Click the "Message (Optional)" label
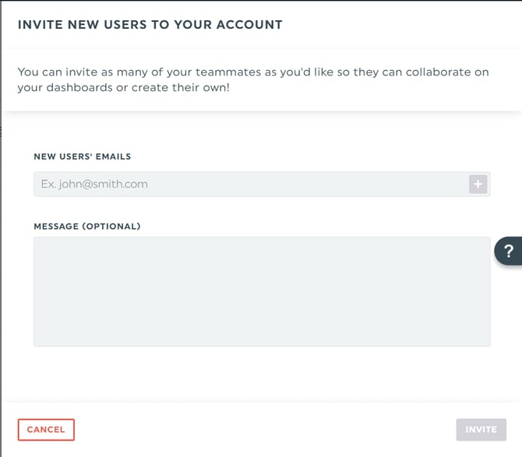The width and height of the screenshot is (522, 457). coord(87,227)
